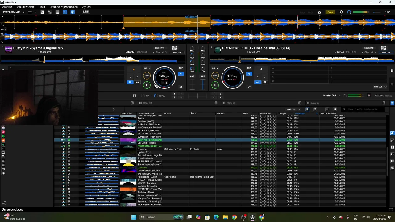This screenshot has height=222, width=395.
Task: Shift deck 2 key up with right arrow
Action: point(375,52)
